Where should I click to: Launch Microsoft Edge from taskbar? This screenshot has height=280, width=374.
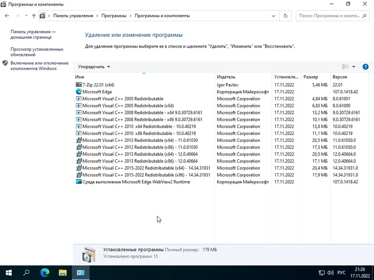[x=44, y=273]
